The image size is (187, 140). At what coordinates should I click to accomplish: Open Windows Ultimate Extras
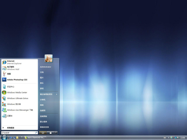pos(19,98)
